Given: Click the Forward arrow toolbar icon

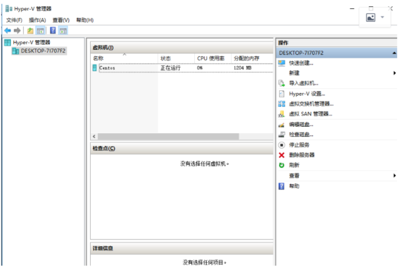Looking at the screenshot, I should [17, 31].
